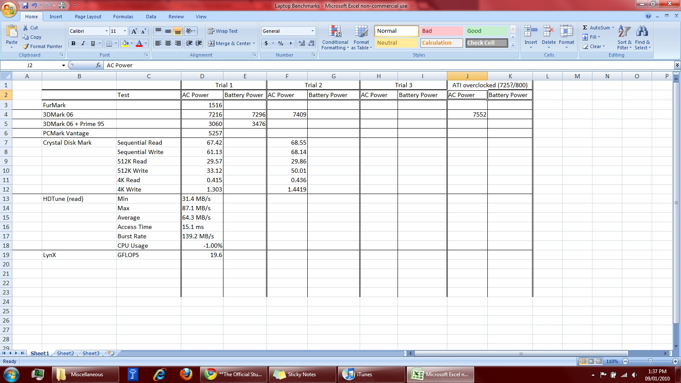Insert function using the fx button

(x=98, y=65)
